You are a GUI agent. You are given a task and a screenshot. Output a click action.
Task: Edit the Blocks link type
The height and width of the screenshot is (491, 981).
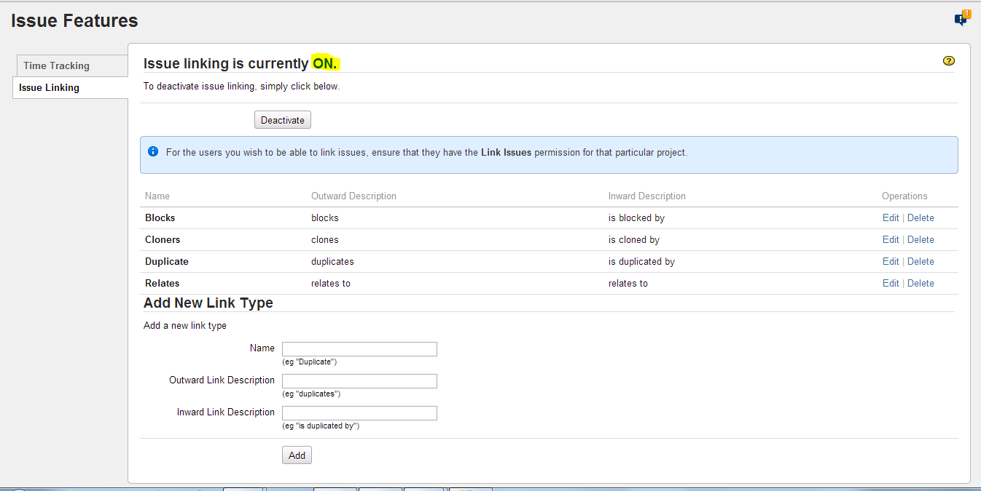click(x=891, y=217)
